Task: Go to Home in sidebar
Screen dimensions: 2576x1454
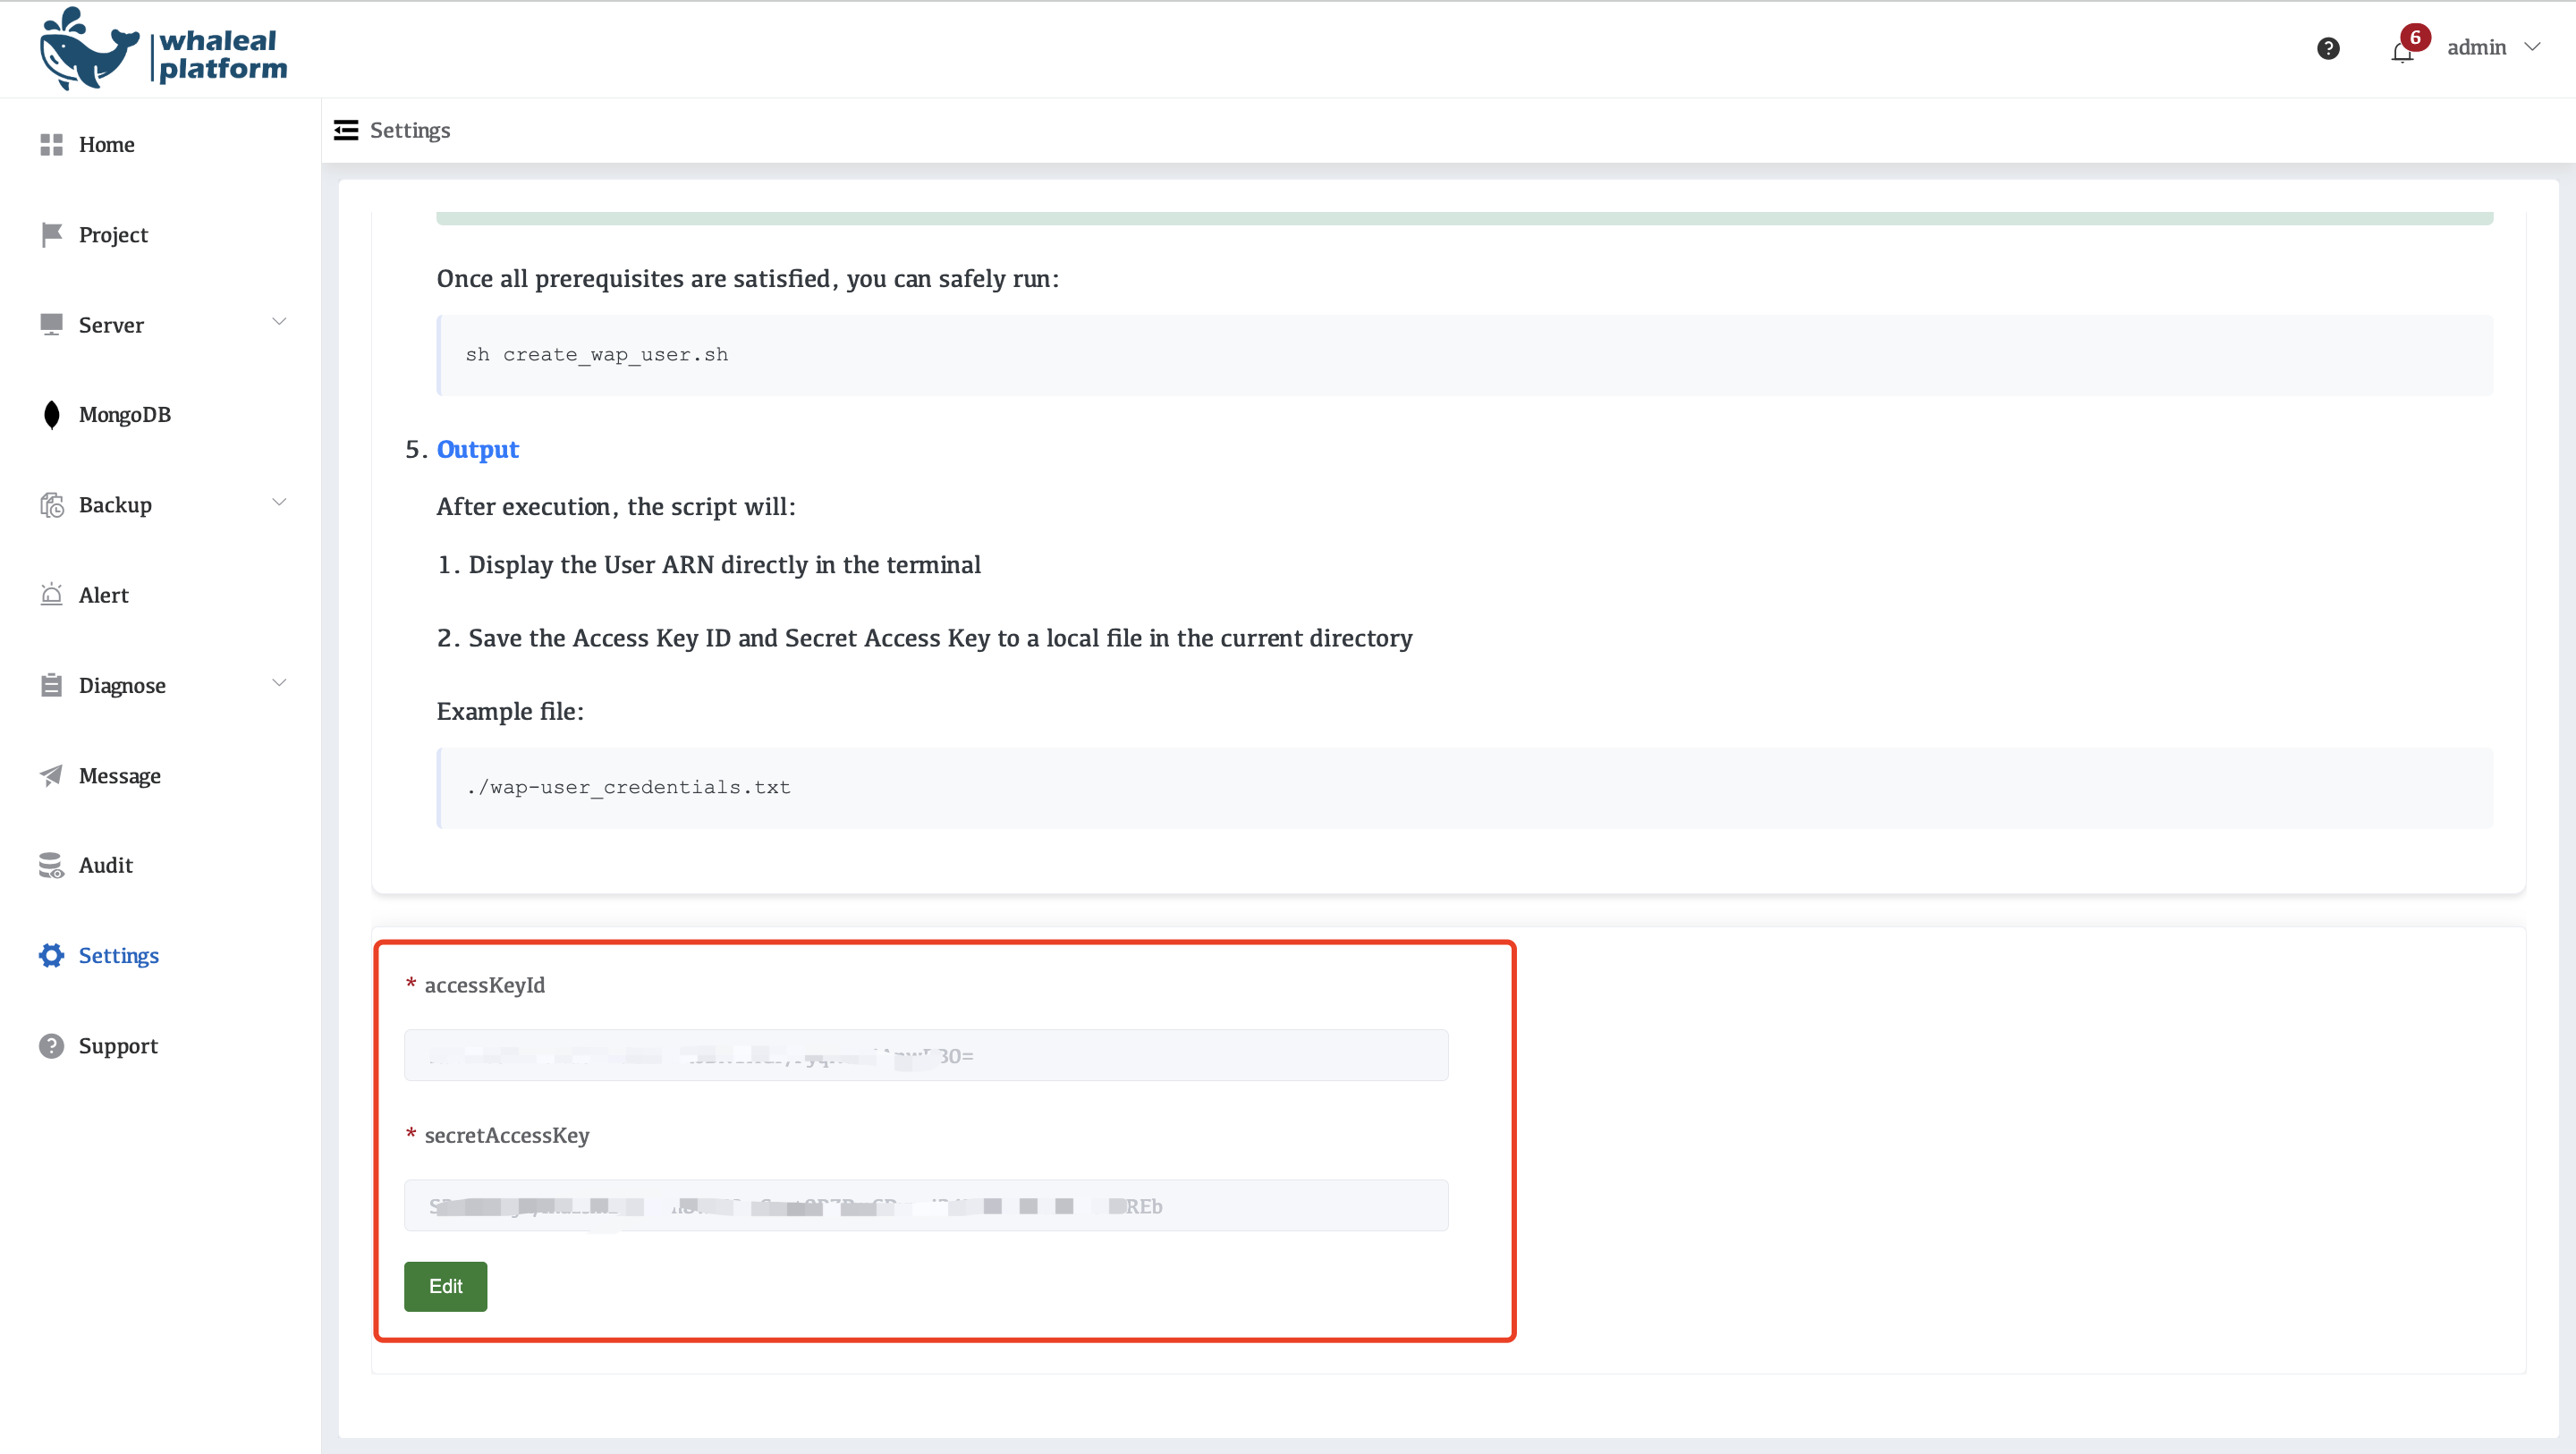Action: (106, 144)
